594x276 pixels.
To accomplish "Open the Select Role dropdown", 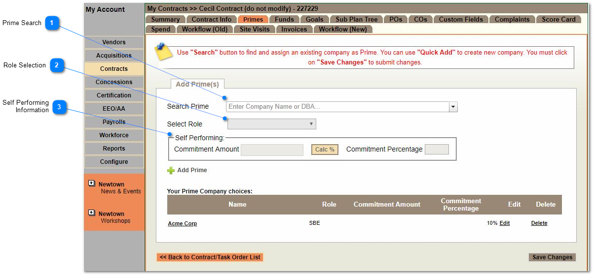I will tap(271, 124).
